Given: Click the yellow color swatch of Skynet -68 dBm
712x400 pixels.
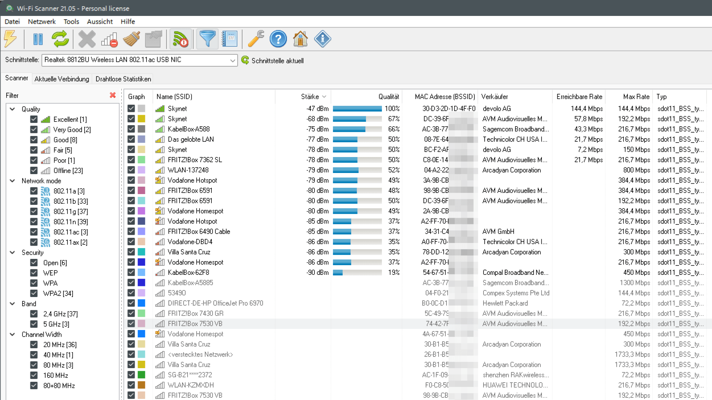Looking at the screenshot, I should click(141, 119).
